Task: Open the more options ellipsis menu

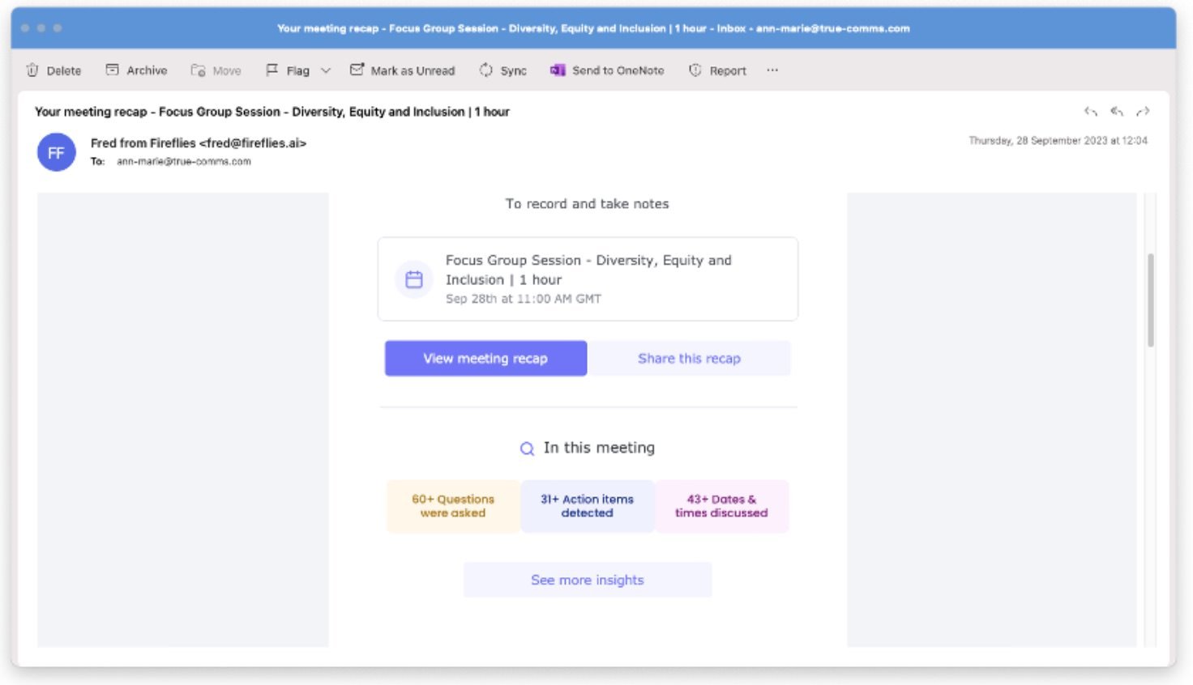Action: pos(772,70)
